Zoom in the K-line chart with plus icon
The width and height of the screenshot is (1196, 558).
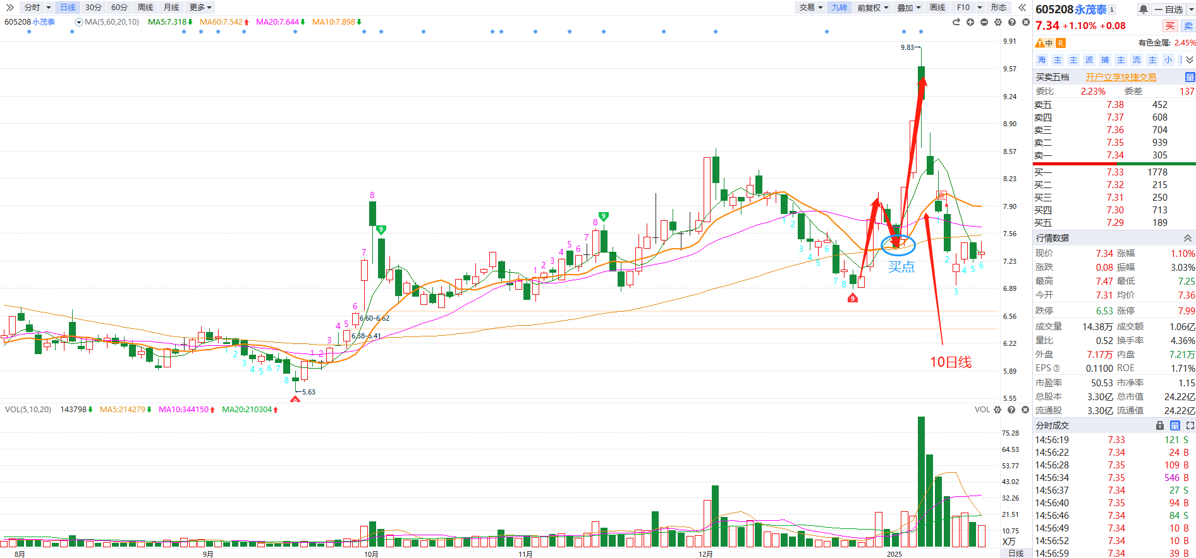pyautogui.click(x=970, y=22)
